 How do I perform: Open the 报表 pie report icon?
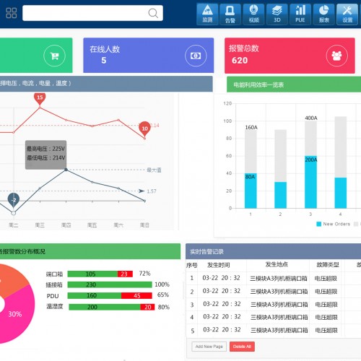pyautogui.click(x=324, y=14)
